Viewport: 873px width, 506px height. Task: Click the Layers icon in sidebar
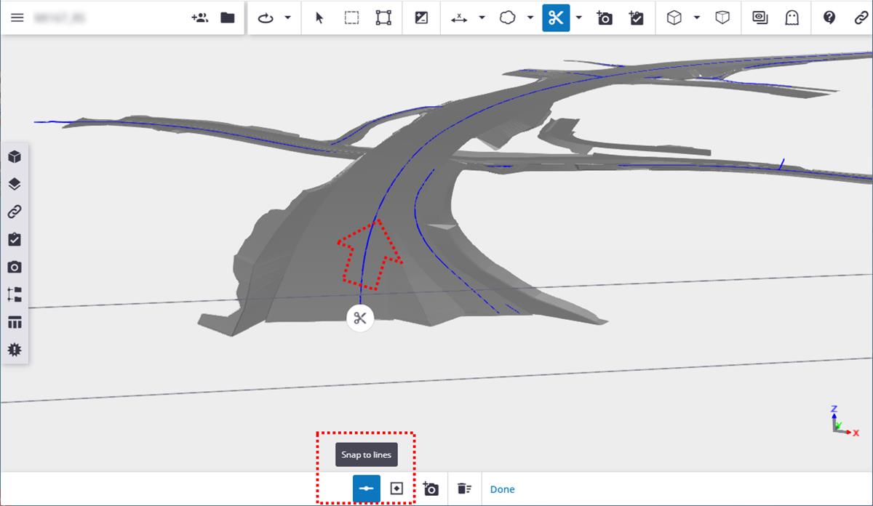tap(13, 183)
